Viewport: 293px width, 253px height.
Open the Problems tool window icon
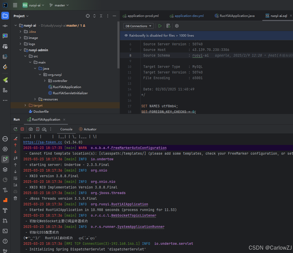5,241
